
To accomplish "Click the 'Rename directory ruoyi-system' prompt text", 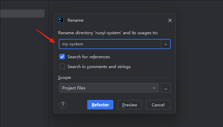I will pyautogui.click(x=108, y=33).
